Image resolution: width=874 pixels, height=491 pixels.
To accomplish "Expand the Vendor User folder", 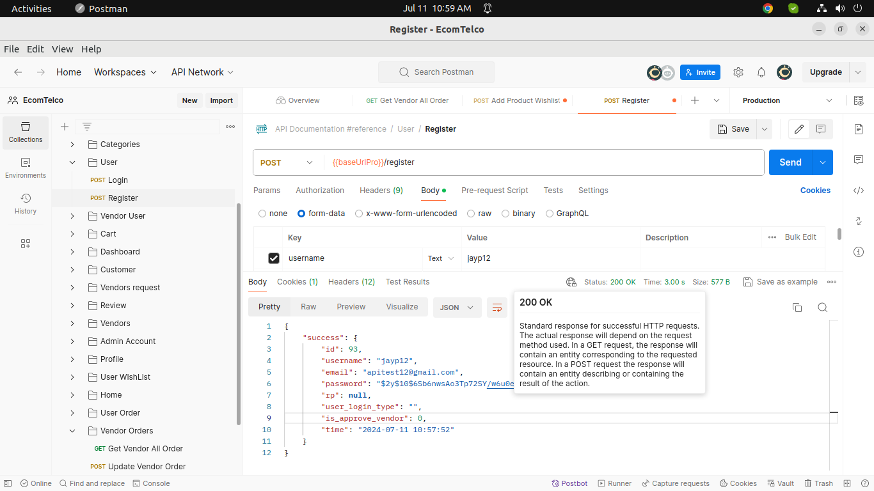I will click(72, 216).
